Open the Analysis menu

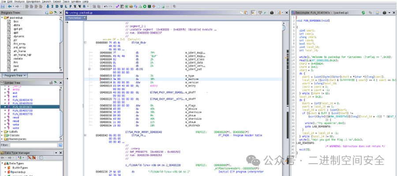(19, 2)
